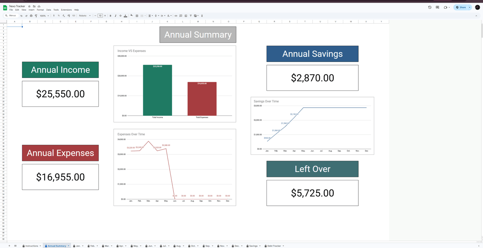Screen dimensions: 483x248
Task: Increase decimal places
Action: [x=69, y=16]
